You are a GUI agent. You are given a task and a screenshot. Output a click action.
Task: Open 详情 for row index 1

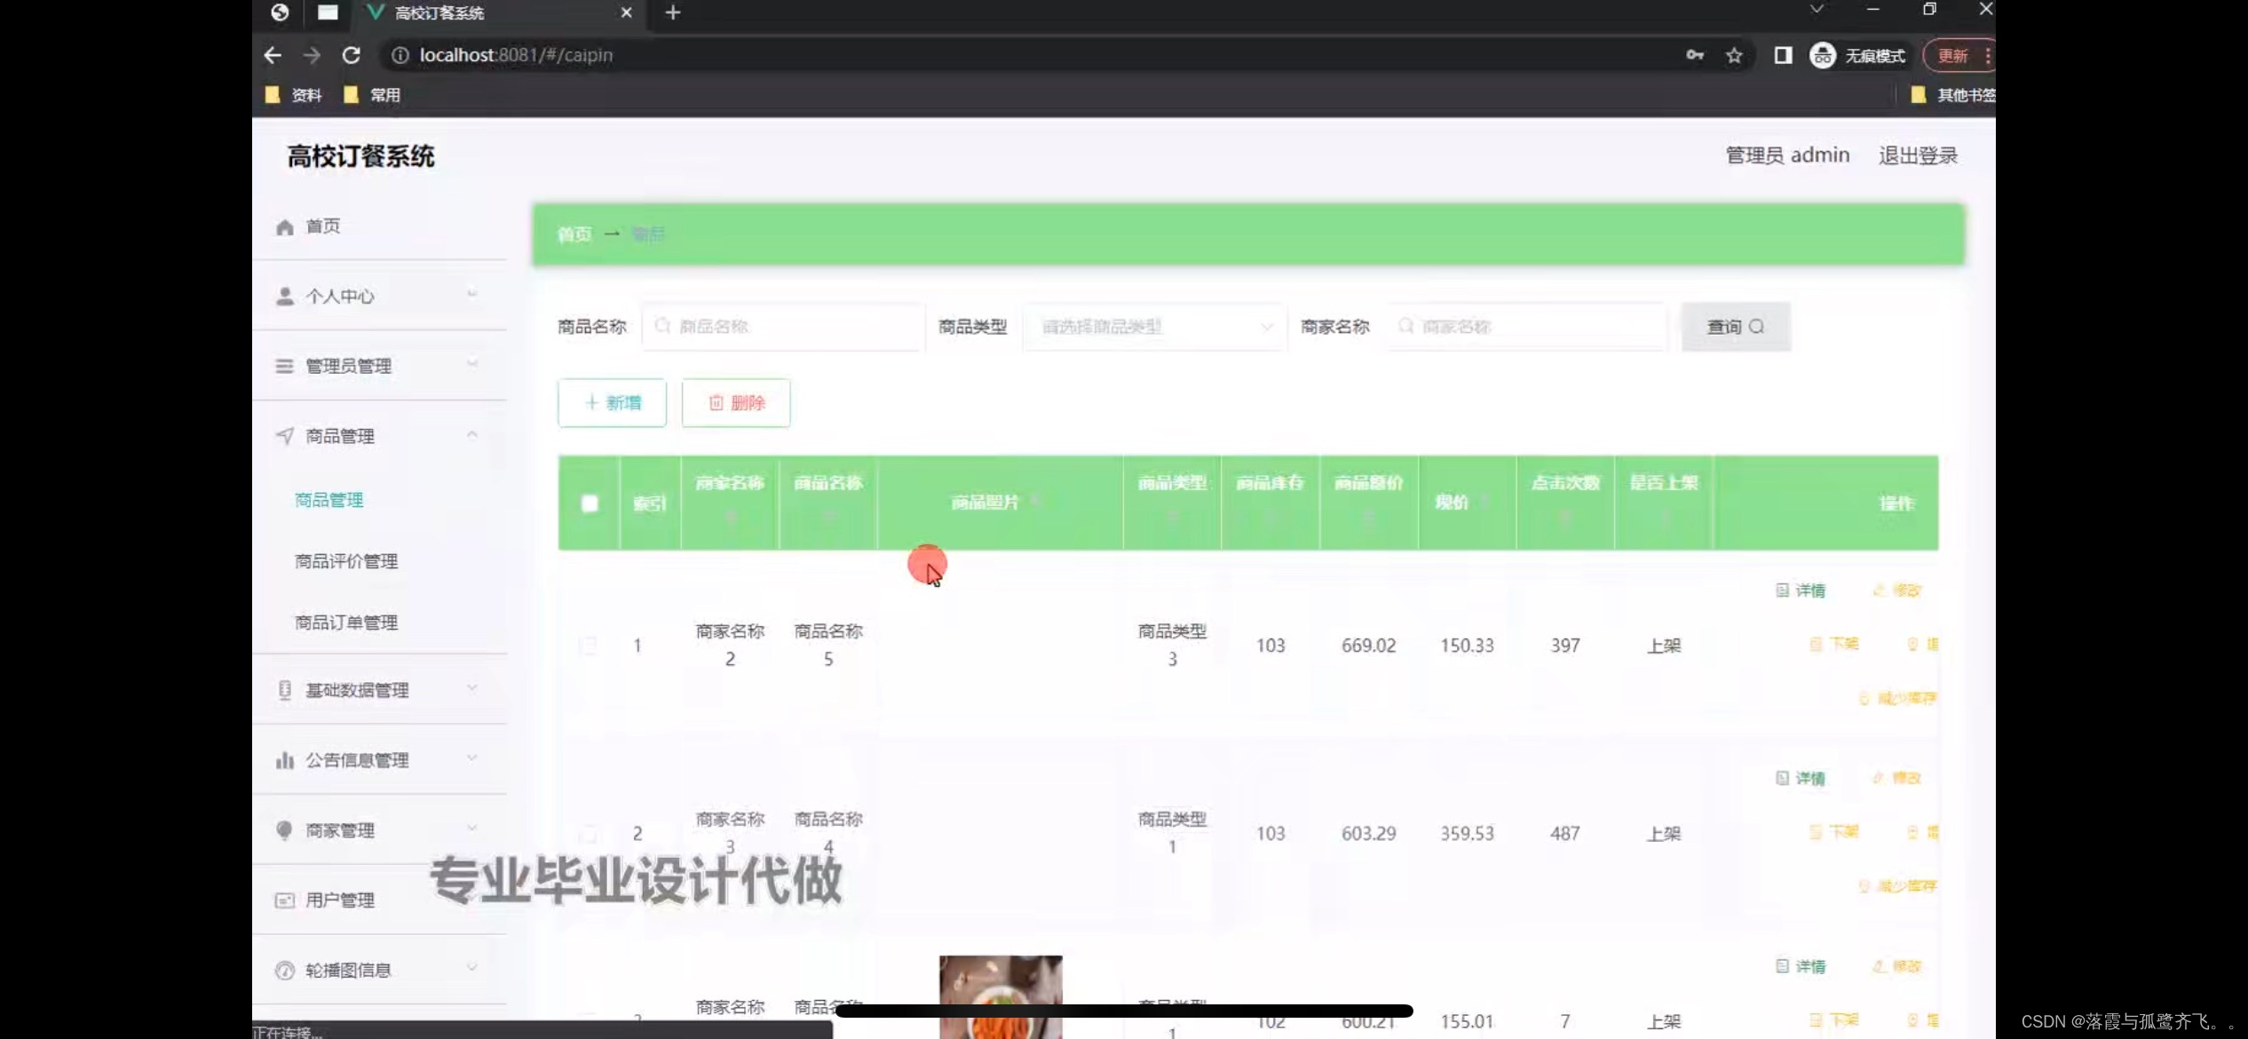(1801, 591)
